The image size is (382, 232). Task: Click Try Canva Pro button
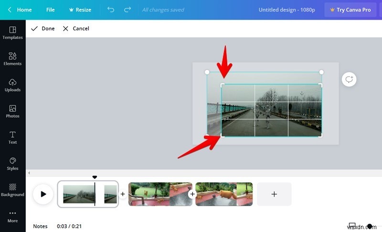coord(350,10)
